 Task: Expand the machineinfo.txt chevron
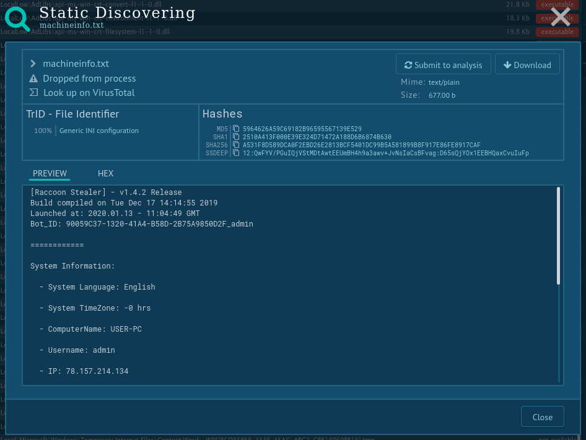33,64
